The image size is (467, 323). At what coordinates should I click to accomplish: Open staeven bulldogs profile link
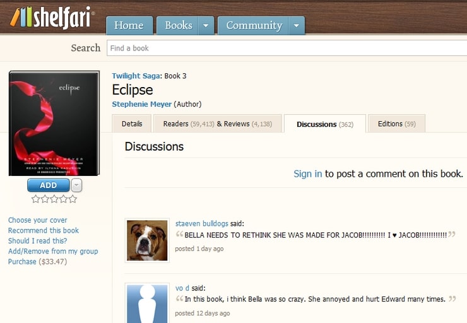point(202,223)
